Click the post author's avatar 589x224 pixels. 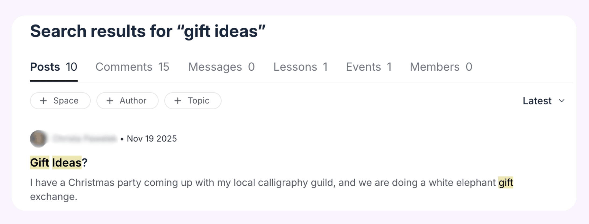click(38, 139)
